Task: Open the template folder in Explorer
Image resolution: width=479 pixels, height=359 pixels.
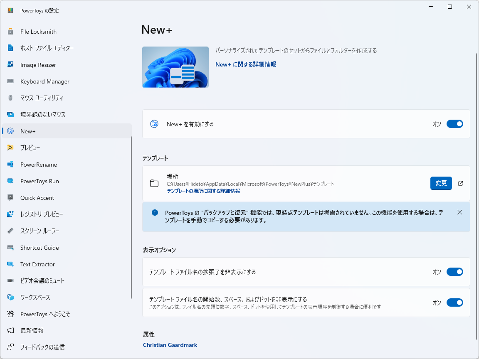Action: pos(460,183)
